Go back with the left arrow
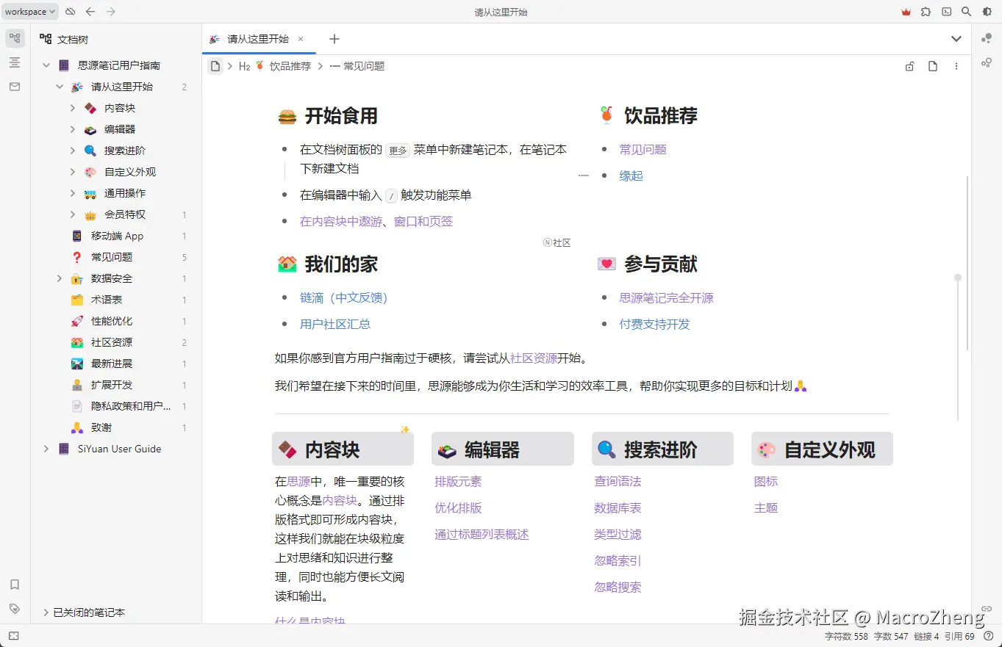 (x=90, y=12)
